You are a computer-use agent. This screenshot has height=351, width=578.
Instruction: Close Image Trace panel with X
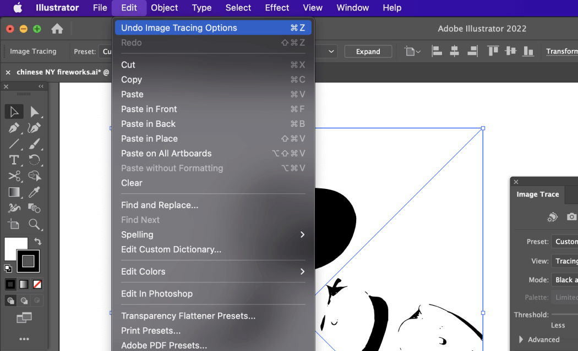pyautogui.click(x=516, y=182)
